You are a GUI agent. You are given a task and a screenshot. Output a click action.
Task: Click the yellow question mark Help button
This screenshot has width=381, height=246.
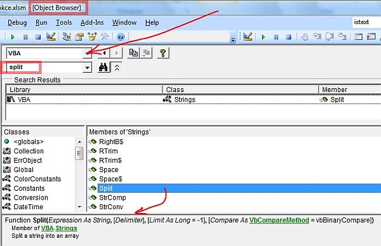coord(163,53)
